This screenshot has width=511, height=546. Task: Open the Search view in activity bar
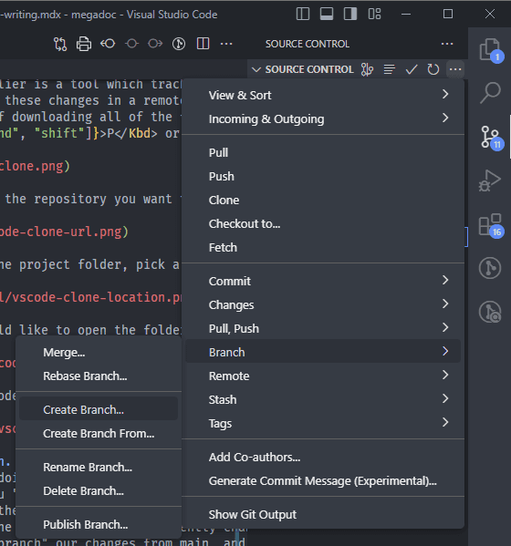490,93
